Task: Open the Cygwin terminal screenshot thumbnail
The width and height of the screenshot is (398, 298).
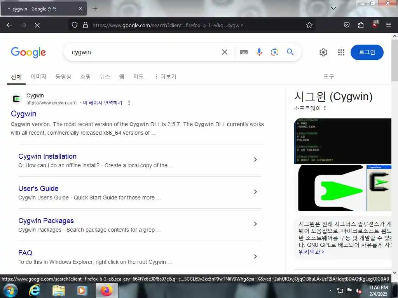Action: coord(342,141)
